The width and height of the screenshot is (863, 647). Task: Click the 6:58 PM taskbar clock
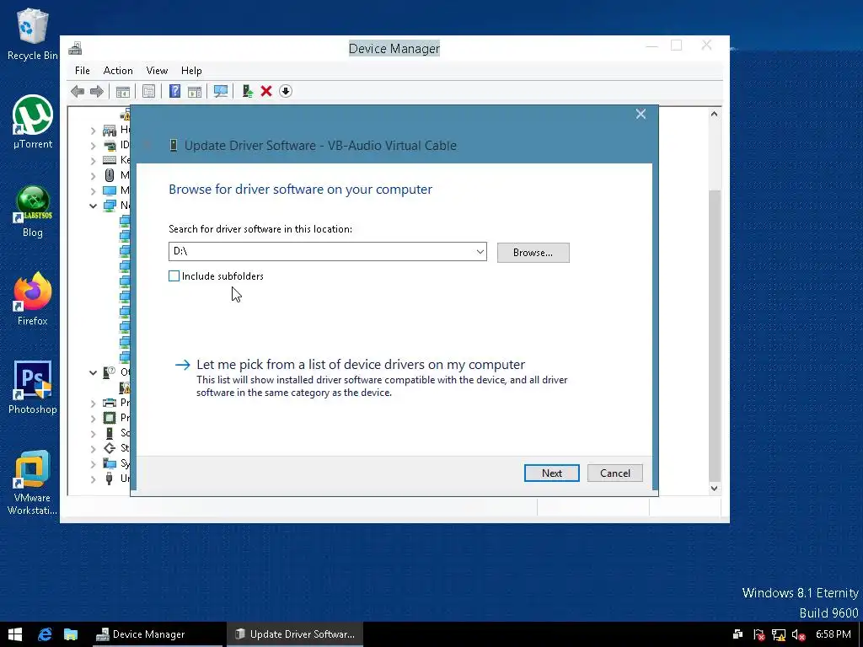point(833,634)
